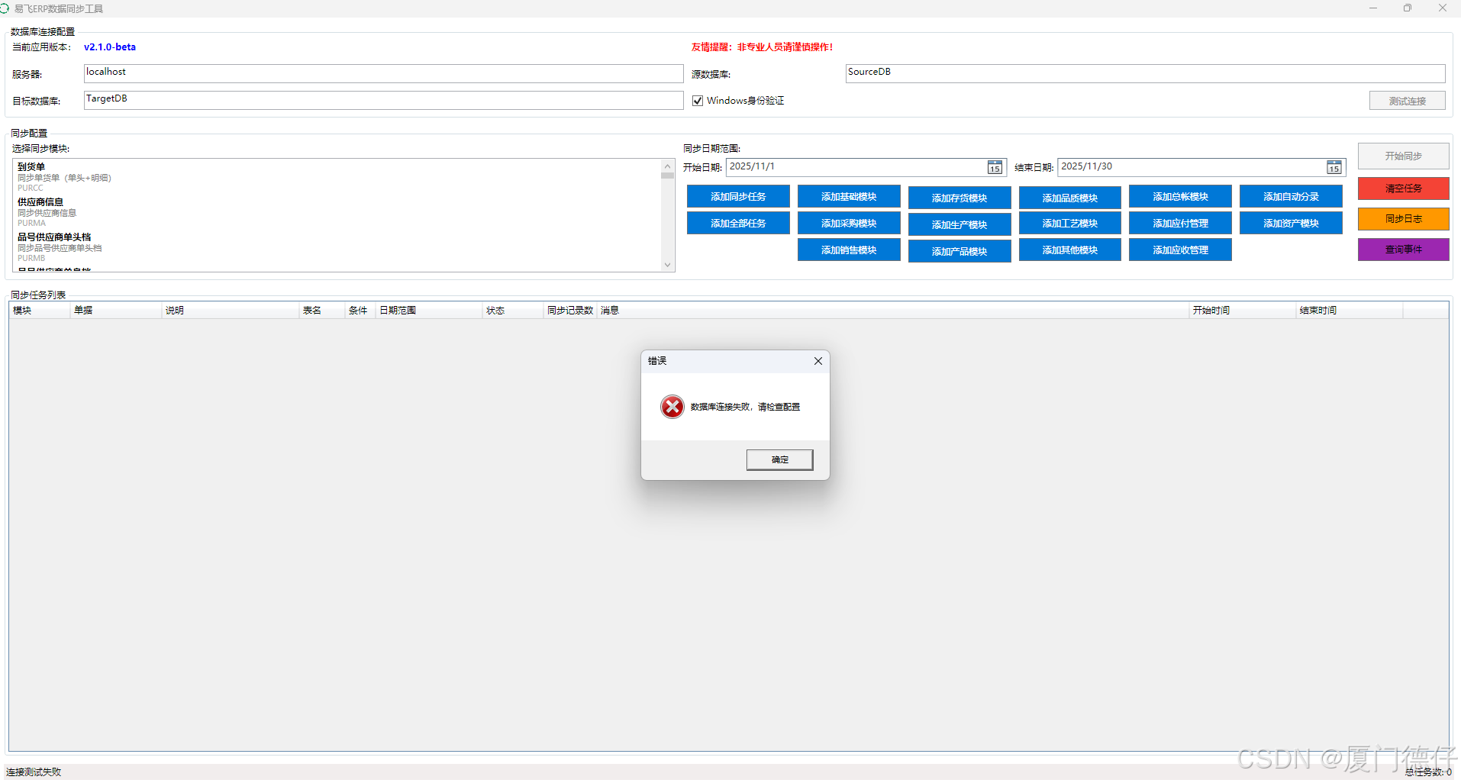The height and width of the screenshot is (783, 1461).
Task: Click 添加品质模块 button
Action: click(x=1069, y=198)
